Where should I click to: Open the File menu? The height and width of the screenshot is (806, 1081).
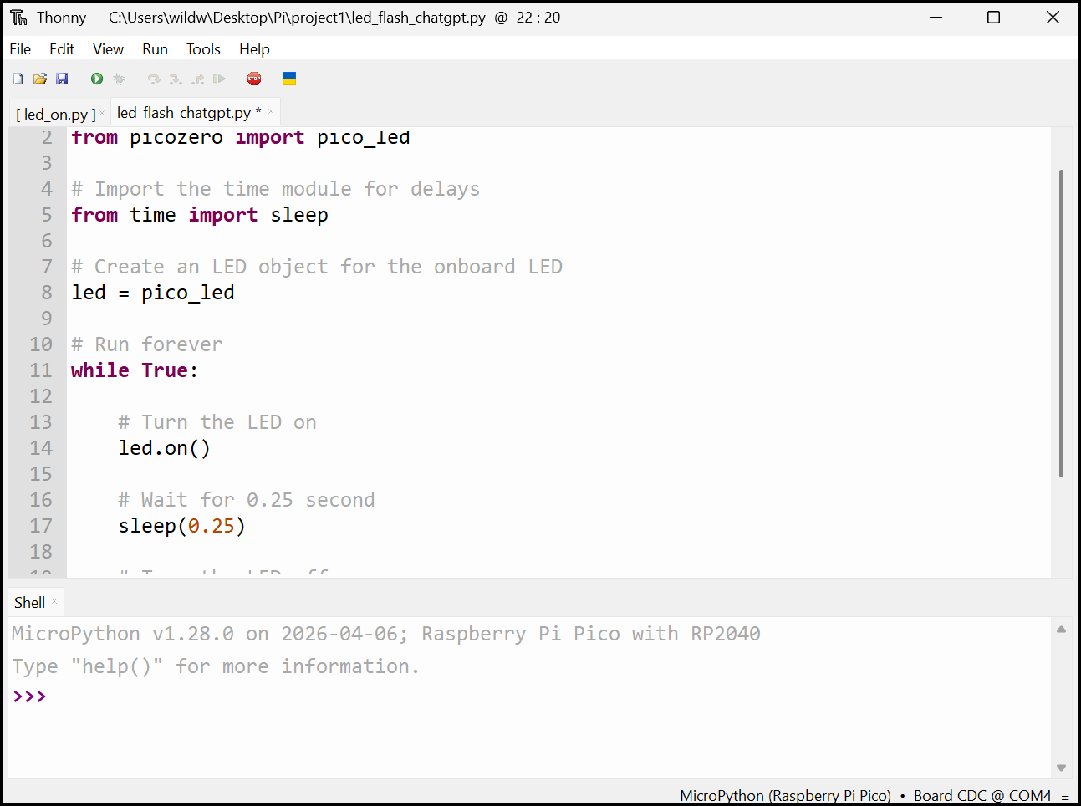pyautogui.click(x=20, y=49)
